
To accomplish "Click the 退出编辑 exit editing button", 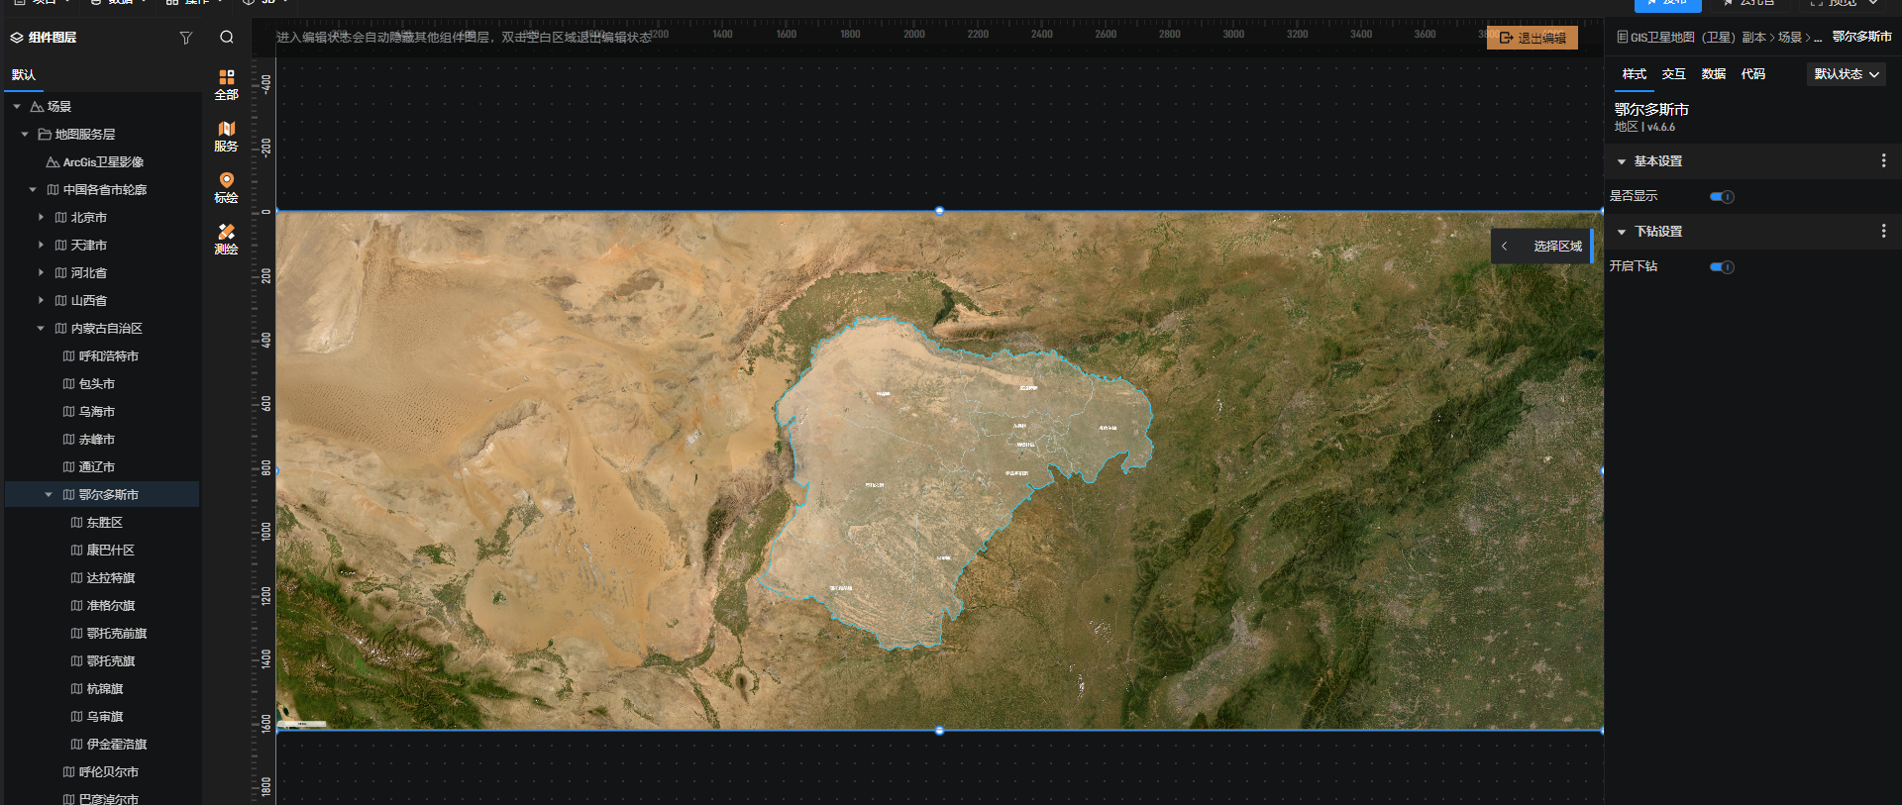I will pos(1532,38).
